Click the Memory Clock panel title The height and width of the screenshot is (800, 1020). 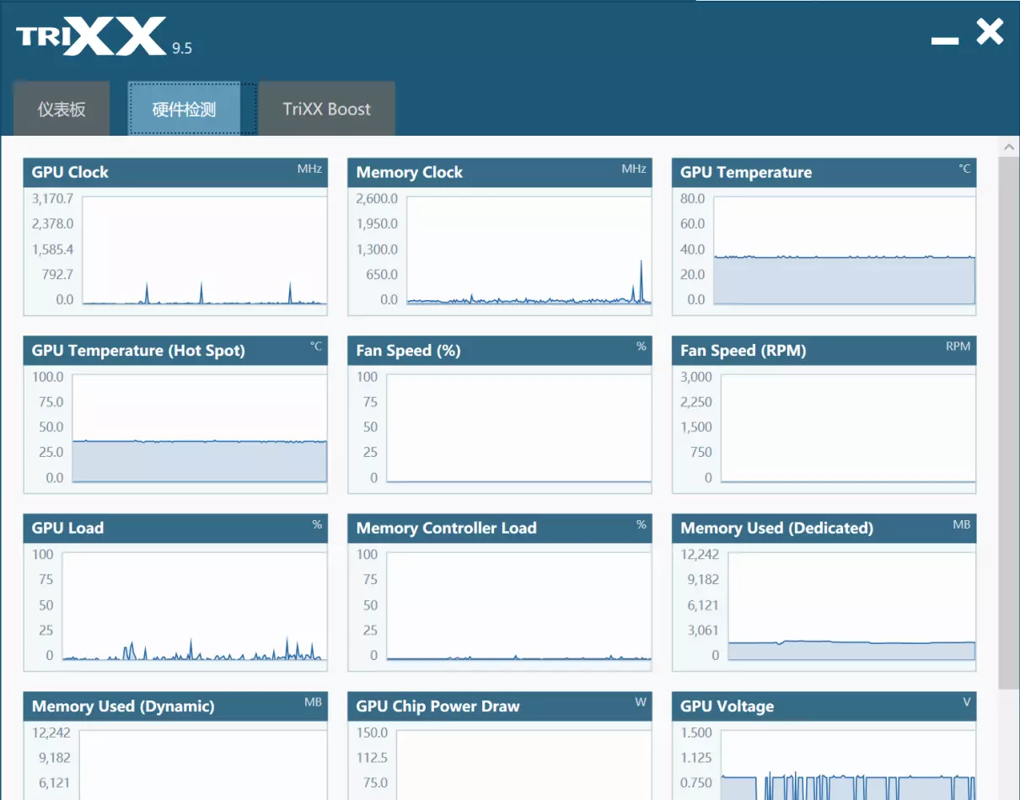click(x=410, y=172)
